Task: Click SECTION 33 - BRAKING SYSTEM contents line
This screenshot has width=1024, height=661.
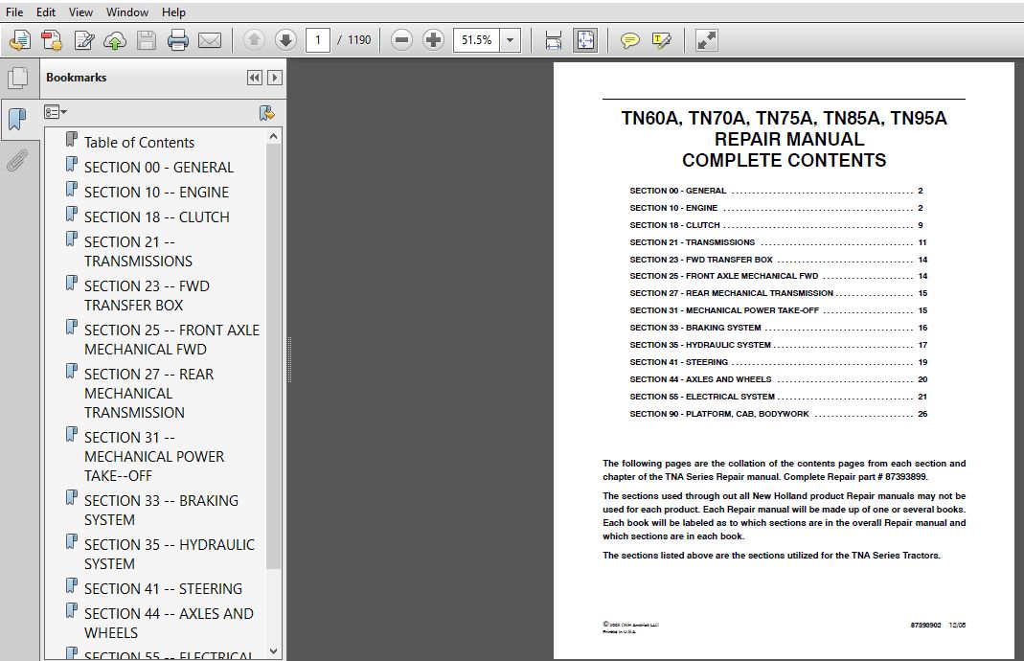Action: 778,328
